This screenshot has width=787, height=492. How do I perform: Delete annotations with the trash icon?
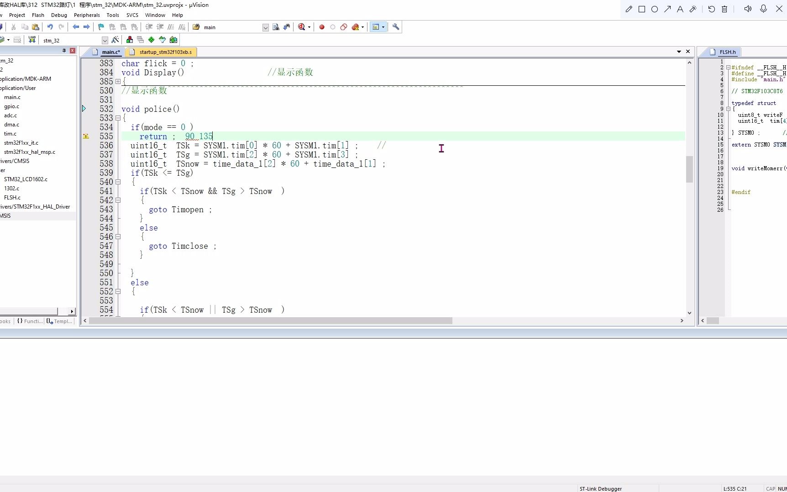point(724,9)
